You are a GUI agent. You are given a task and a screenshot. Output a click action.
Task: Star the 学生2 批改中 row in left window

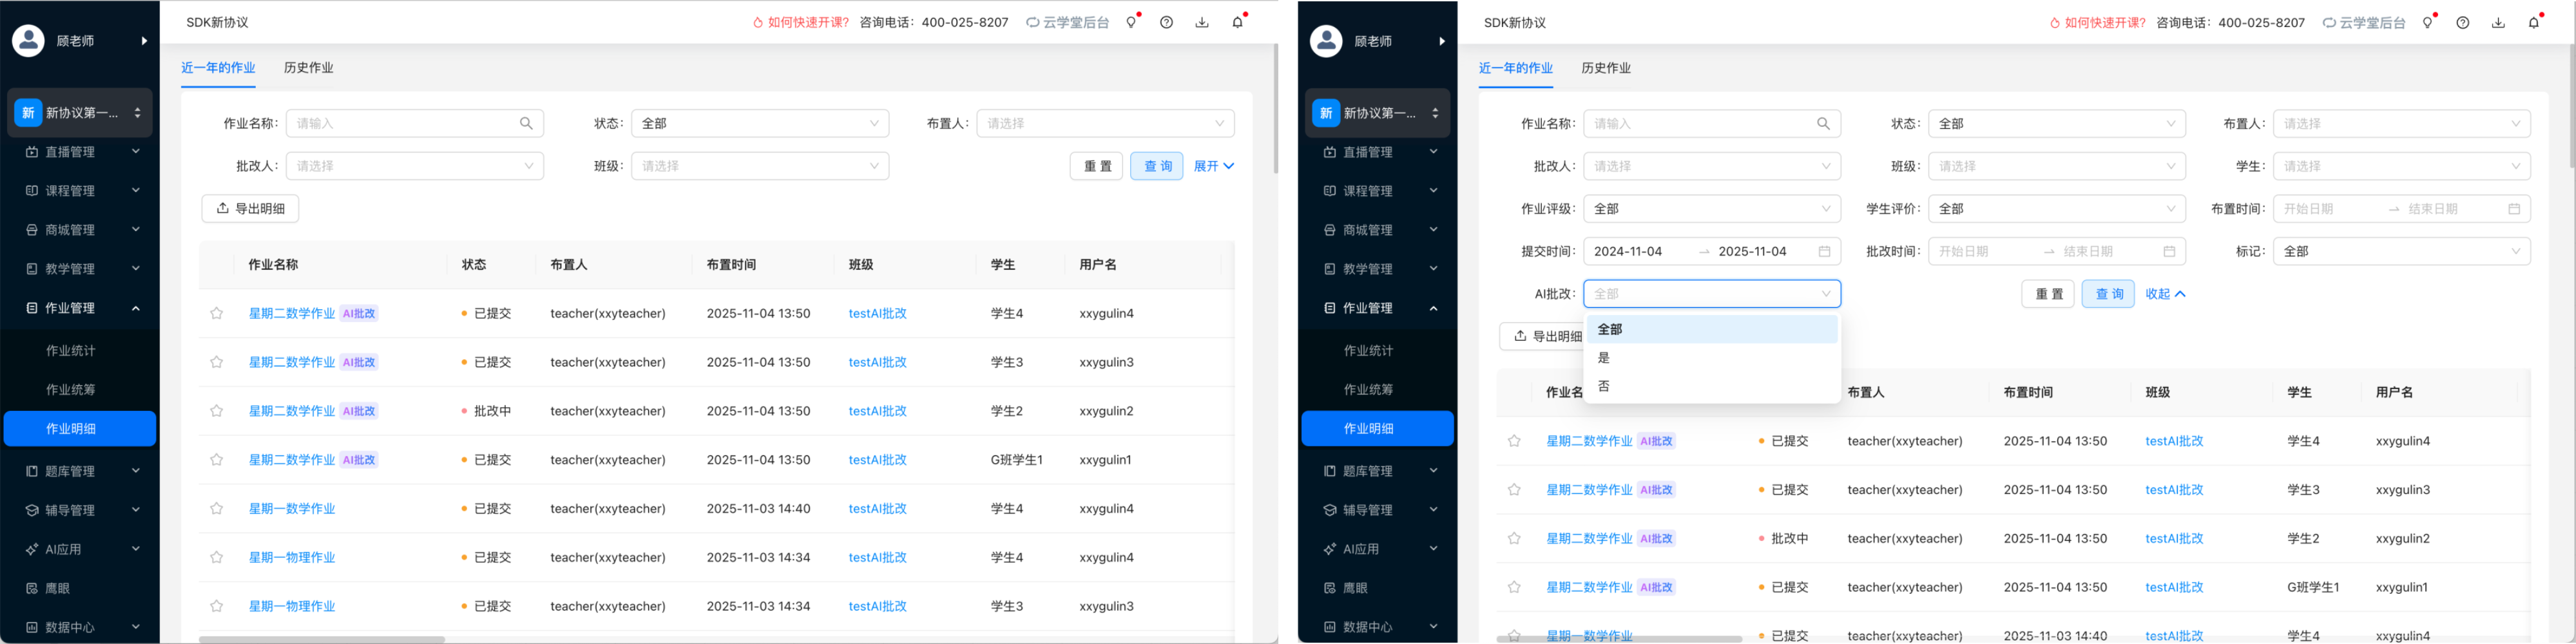(x=216, y=412)
